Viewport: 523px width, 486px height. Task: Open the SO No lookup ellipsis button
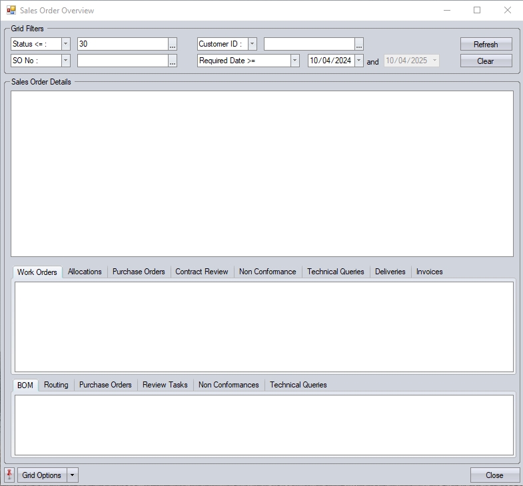coord(173,61)
